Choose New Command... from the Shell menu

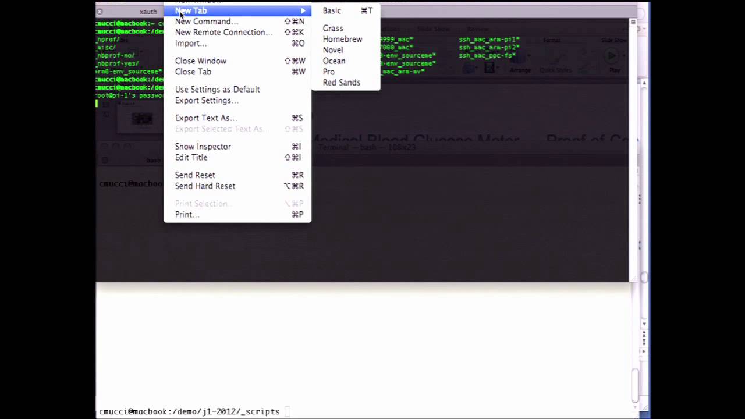click(x=237, y=22)
